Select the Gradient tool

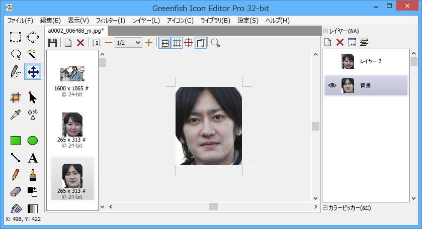(x=33, y=208)
